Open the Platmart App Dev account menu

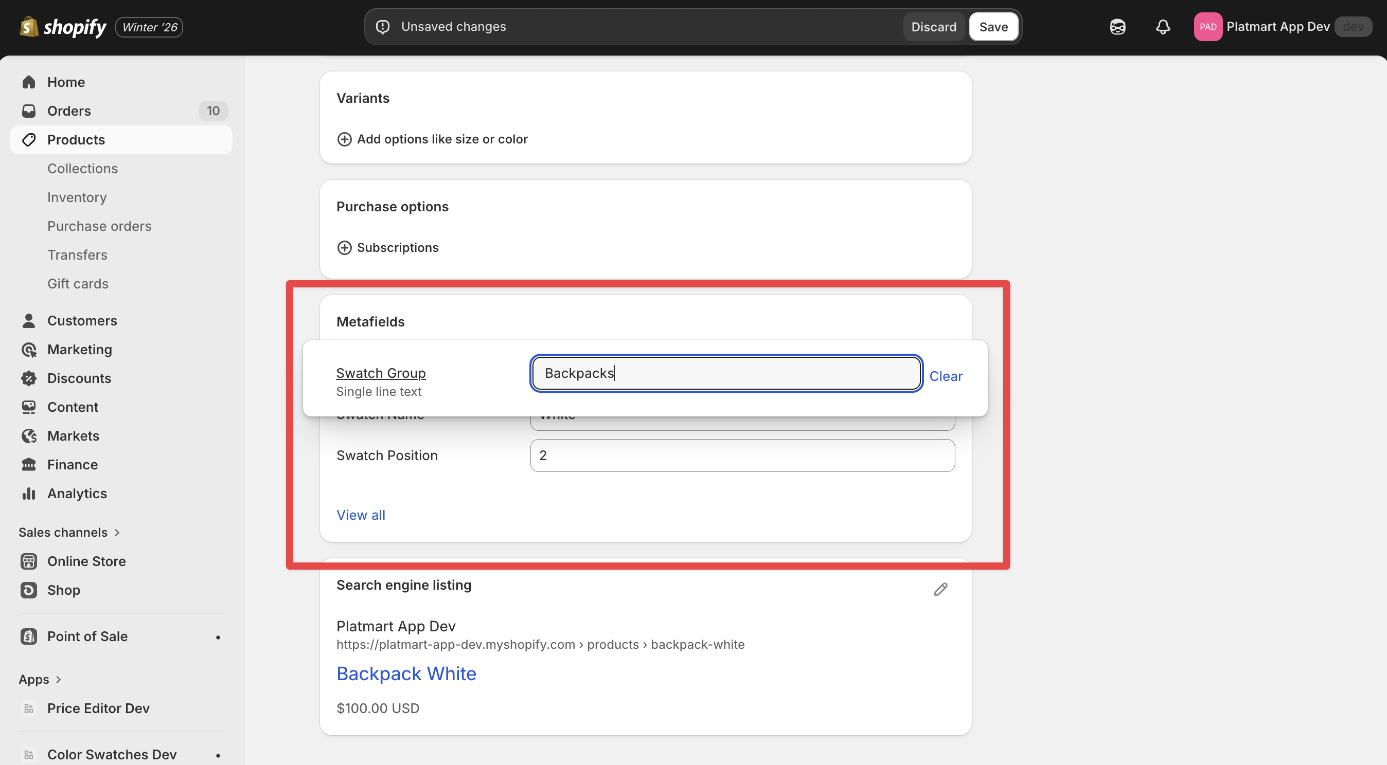point(1277,27)
